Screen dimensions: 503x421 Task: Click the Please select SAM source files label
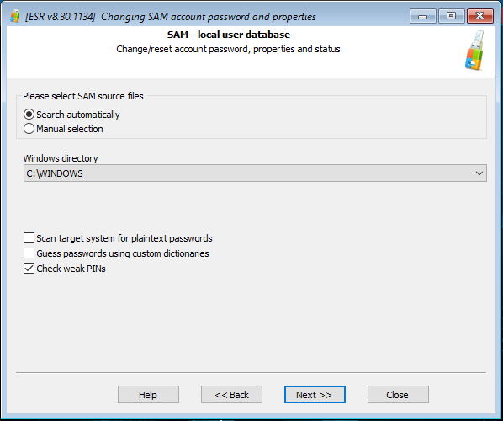[x=83, y=96]
